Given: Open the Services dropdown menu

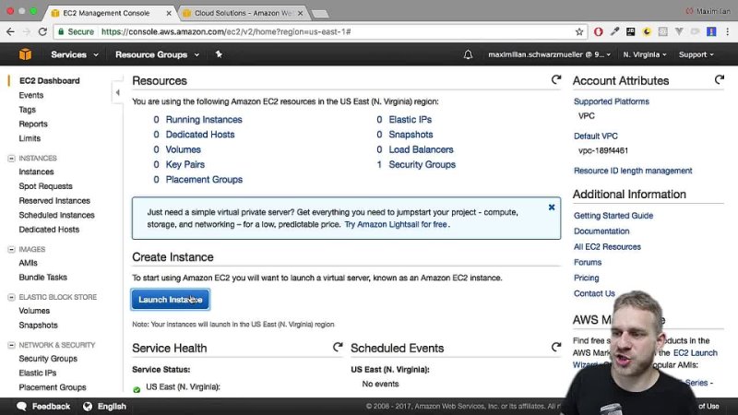Looking at the screenshot, I should [75, 54].
